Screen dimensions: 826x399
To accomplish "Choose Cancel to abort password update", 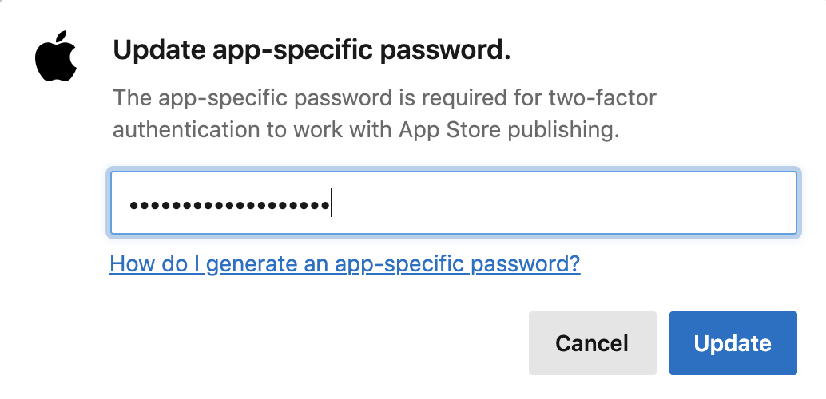I will 592,343.
